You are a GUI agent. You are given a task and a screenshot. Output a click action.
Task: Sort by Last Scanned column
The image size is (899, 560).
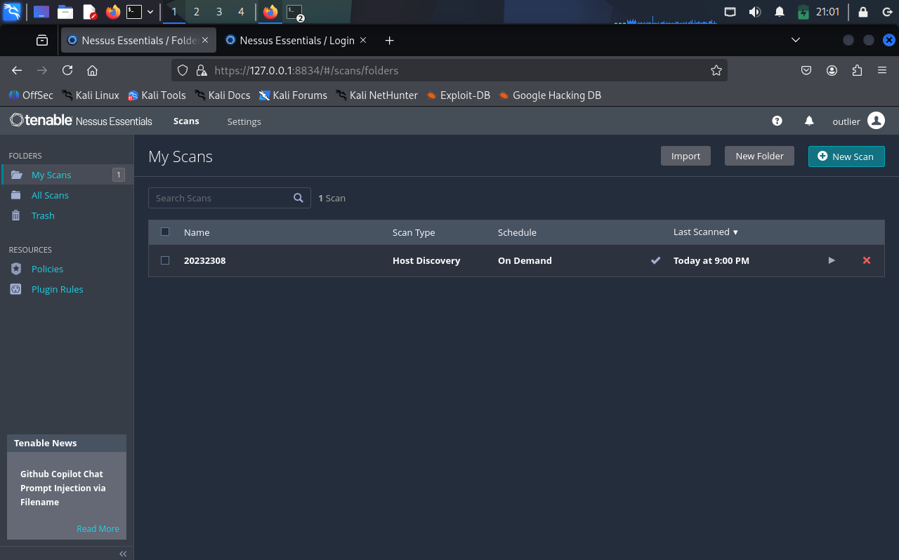pos(706,232)
